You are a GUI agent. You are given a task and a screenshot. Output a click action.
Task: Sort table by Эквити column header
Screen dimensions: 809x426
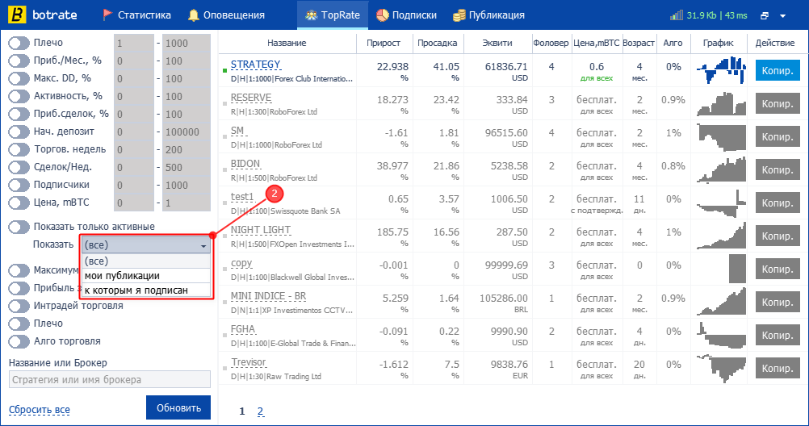coord(497,43)
